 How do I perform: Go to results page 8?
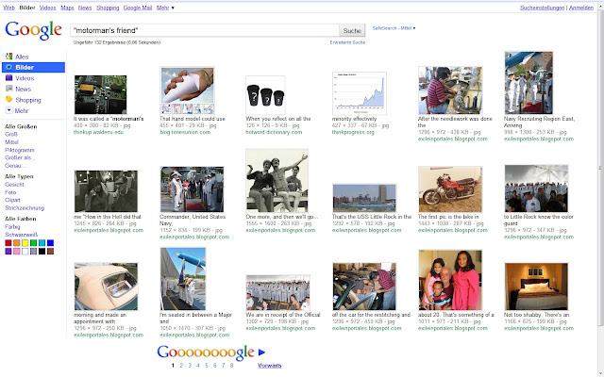[x=231, y=366]
